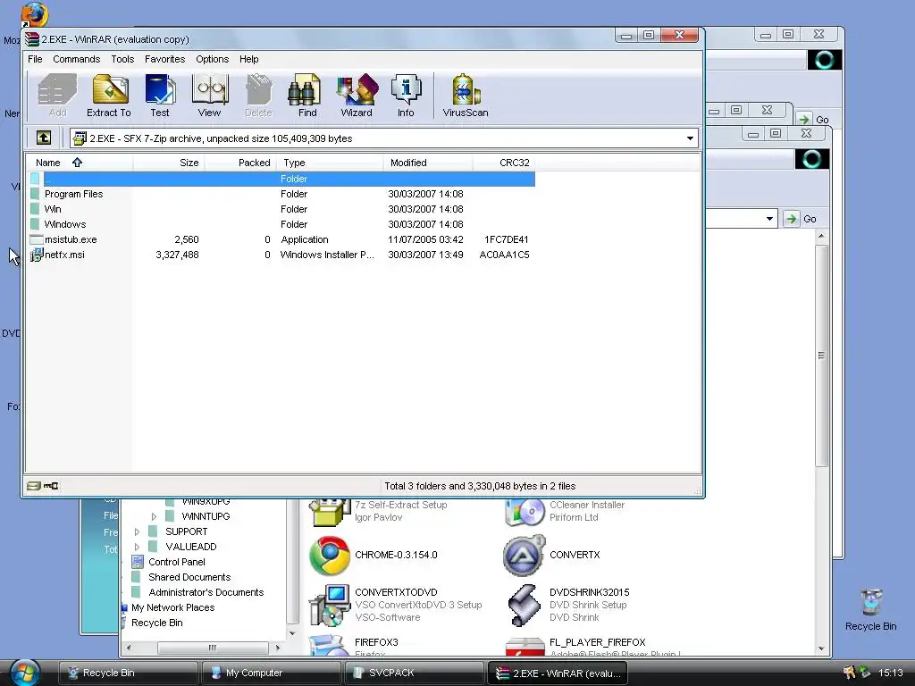Open the File menu
The width and height of the screenshot is (915, 686).
[x=35, y=59]
